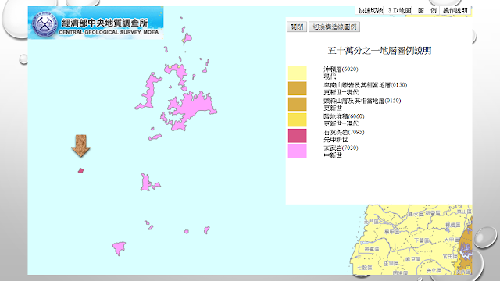500x281 pixels.
Task: Click the 善化區 label on the map
Action: click(x=434, y=270)
